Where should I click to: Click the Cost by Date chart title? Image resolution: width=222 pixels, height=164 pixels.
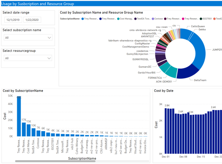tap(164, 91)
